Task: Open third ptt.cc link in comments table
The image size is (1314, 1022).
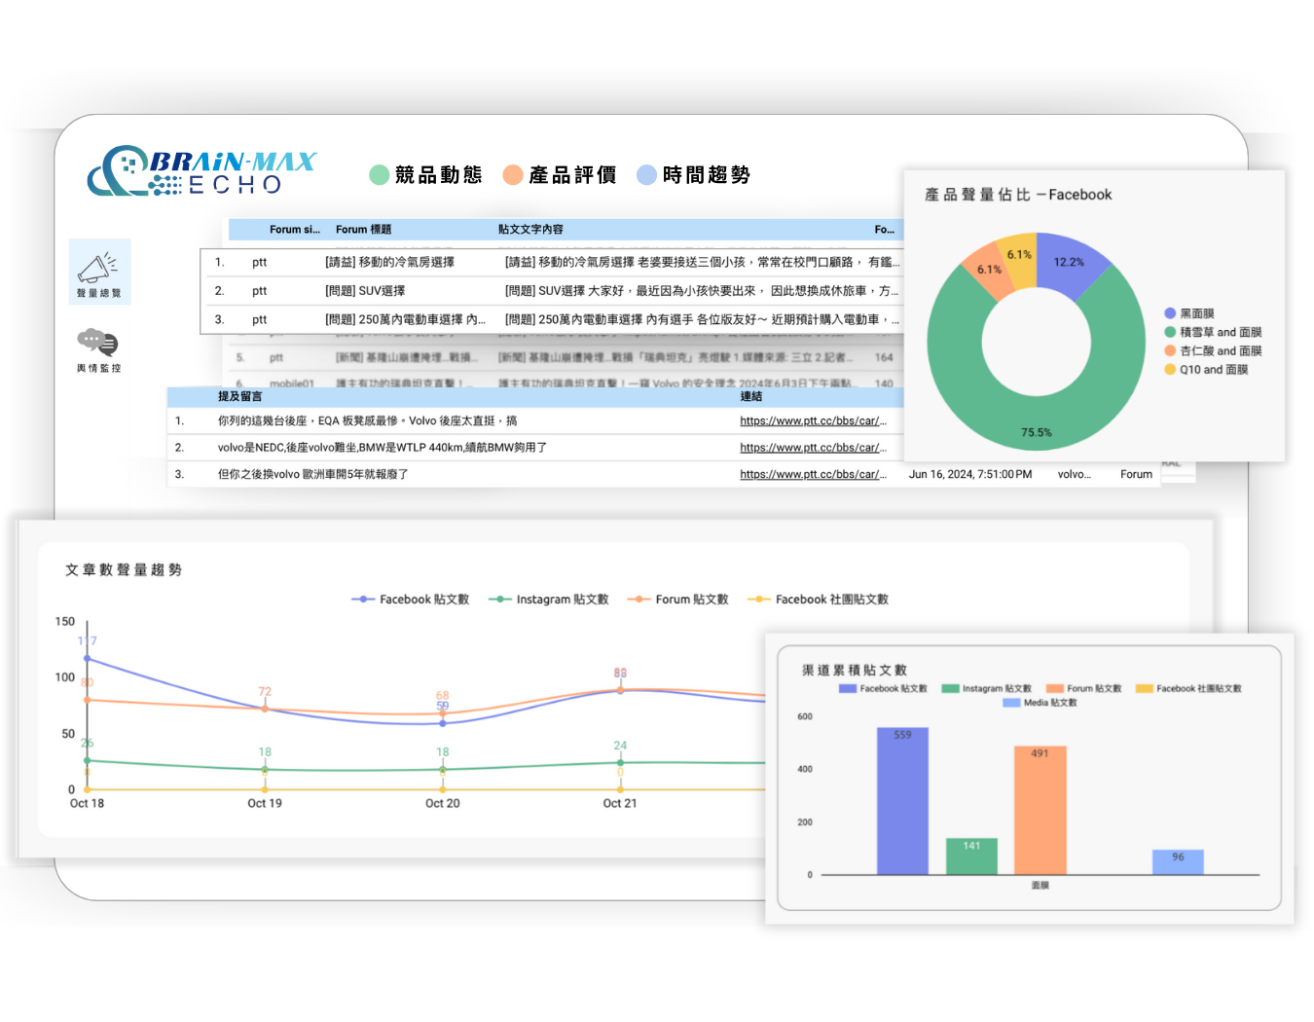Action: (x=812, y=475)
